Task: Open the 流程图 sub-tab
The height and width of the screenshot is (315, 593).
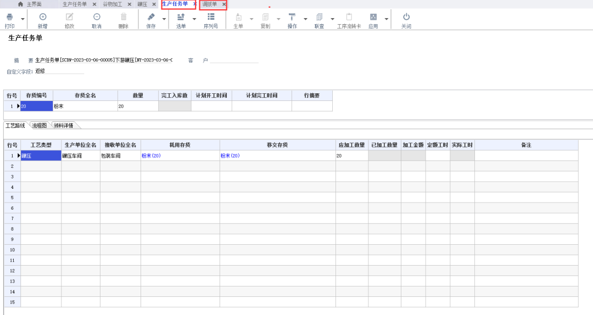Action: (40, 126)
